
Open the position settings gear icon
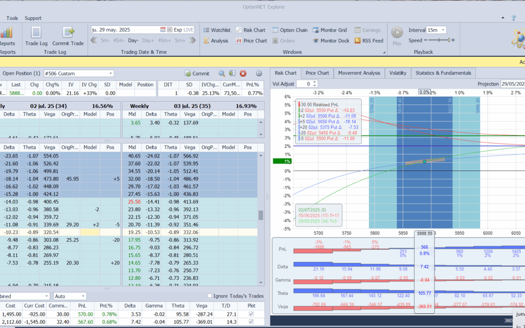click(x=259, y=73)
